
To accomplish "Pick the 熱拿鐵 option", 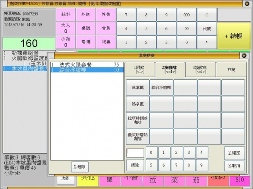I will [x=137, y=104].
